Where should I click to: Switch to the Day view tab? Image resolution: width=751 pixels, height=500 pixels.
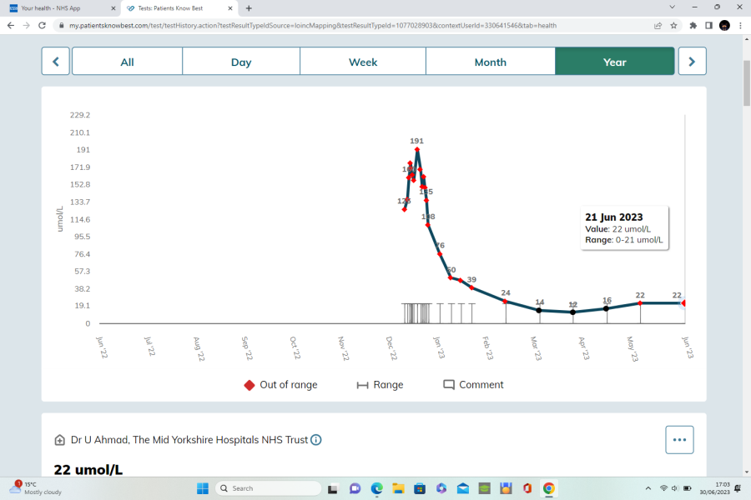pyautogui.click(x=241, y=62)
